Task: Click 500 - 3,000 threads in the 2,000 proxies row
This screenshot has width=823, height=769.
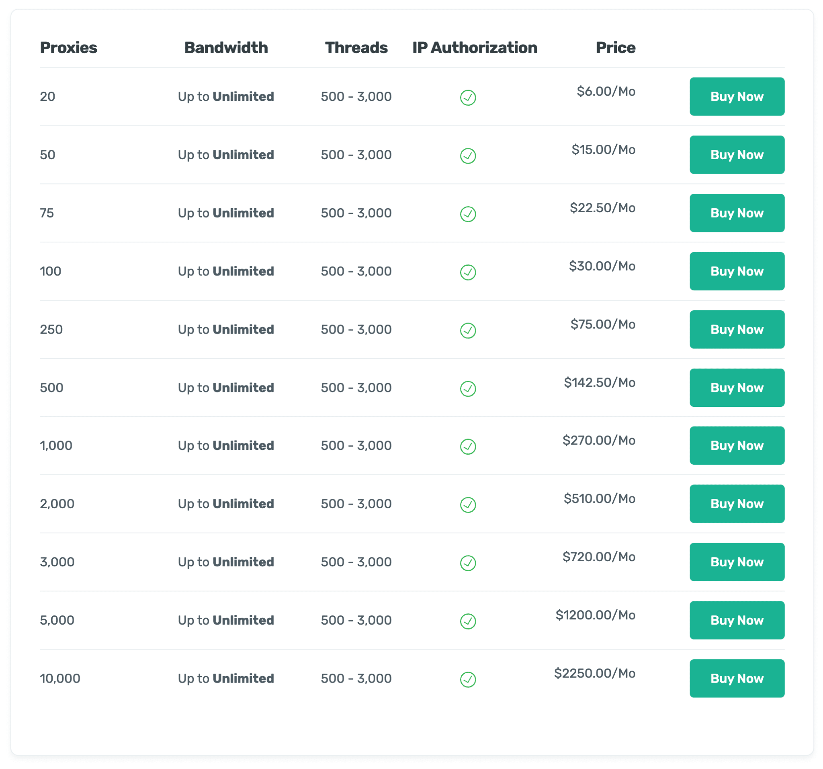Action: [x=356, y=504]
